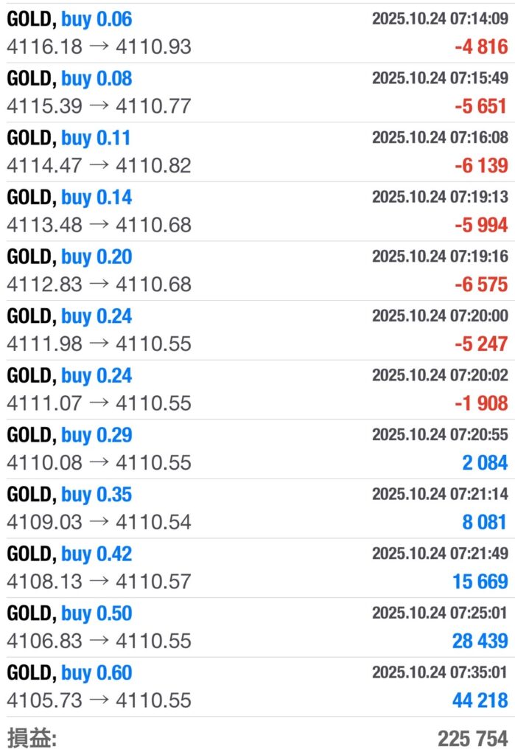Tap the -6 575 loss amount
Screen dimensions: 515x755
(481, 285)
